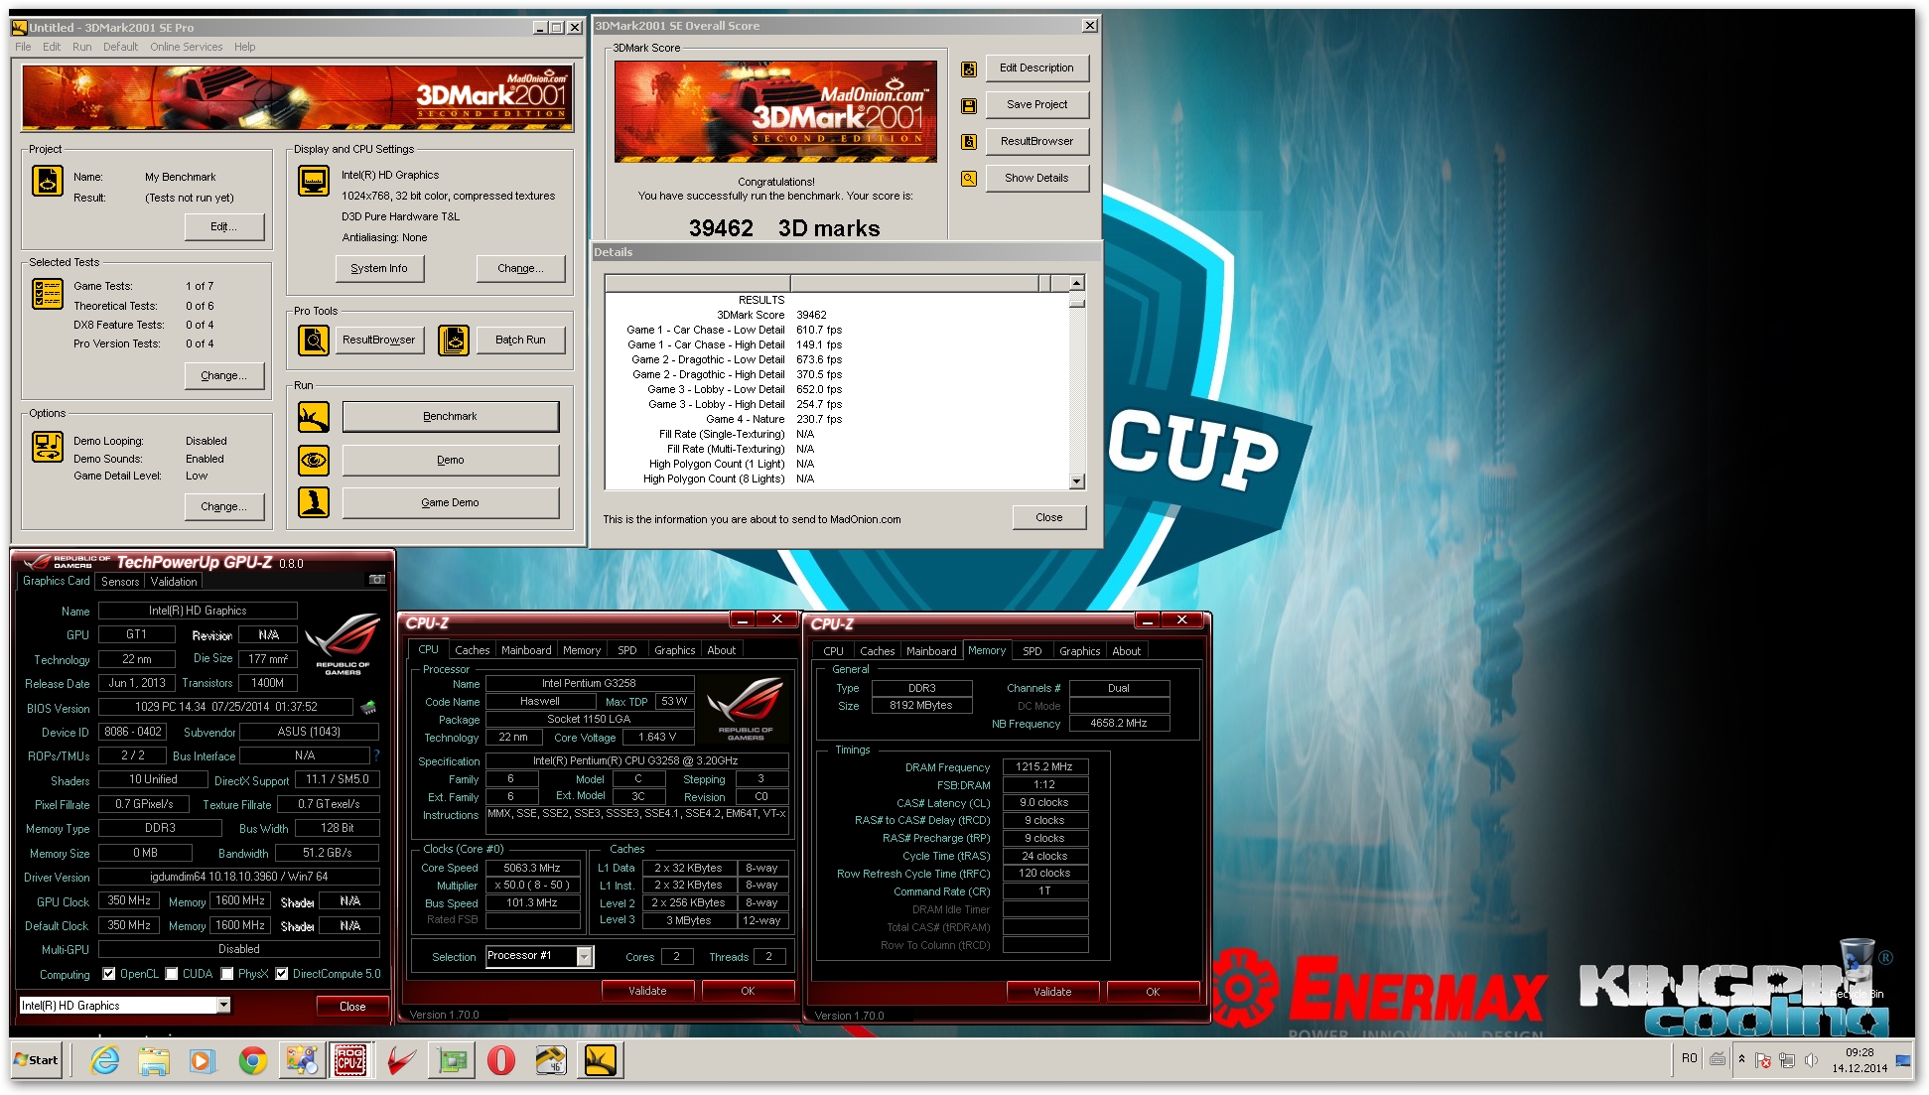
Task: Click the Edit Description icon in score window
Action: click(x=969, y=68)
